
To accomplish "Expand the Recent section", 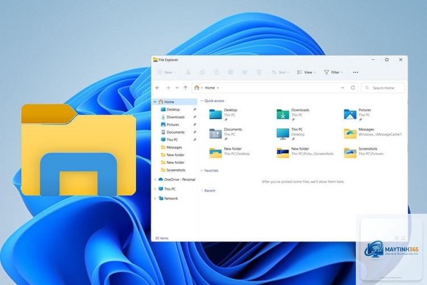I will tap(202, 190).
